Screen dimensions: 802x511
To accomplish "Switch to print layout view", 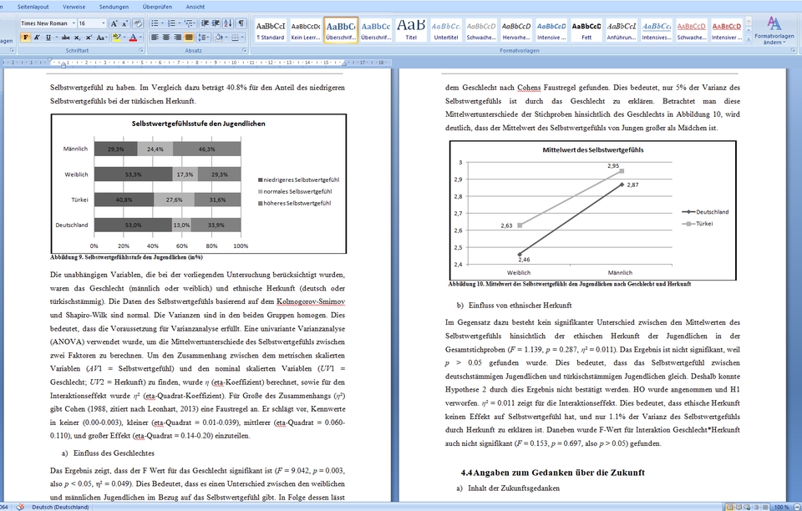I will point(730,507).
